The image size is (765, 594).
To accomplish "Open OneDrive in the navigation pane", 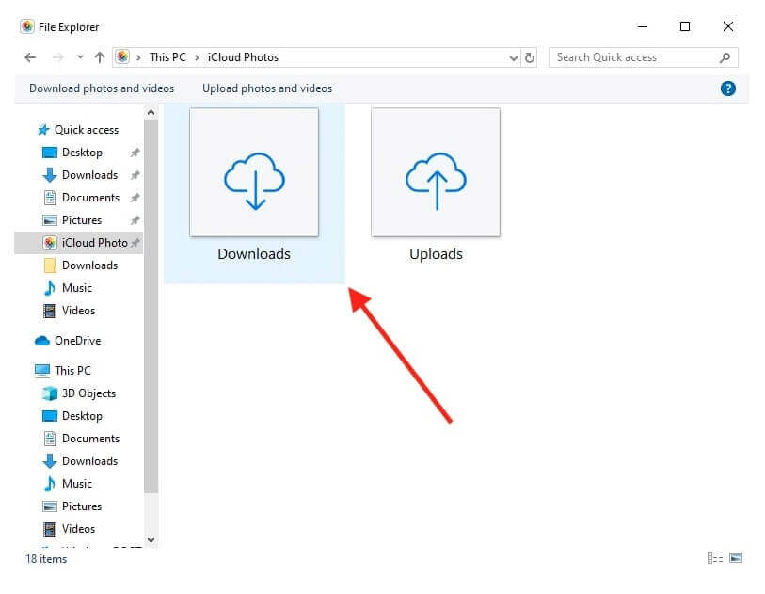I will [x=77, y=341].
